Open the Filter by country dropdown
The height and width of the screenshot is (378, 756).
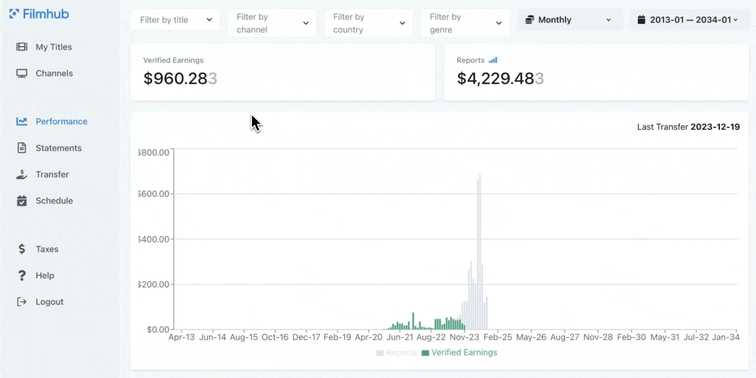[x=369, y=23]
